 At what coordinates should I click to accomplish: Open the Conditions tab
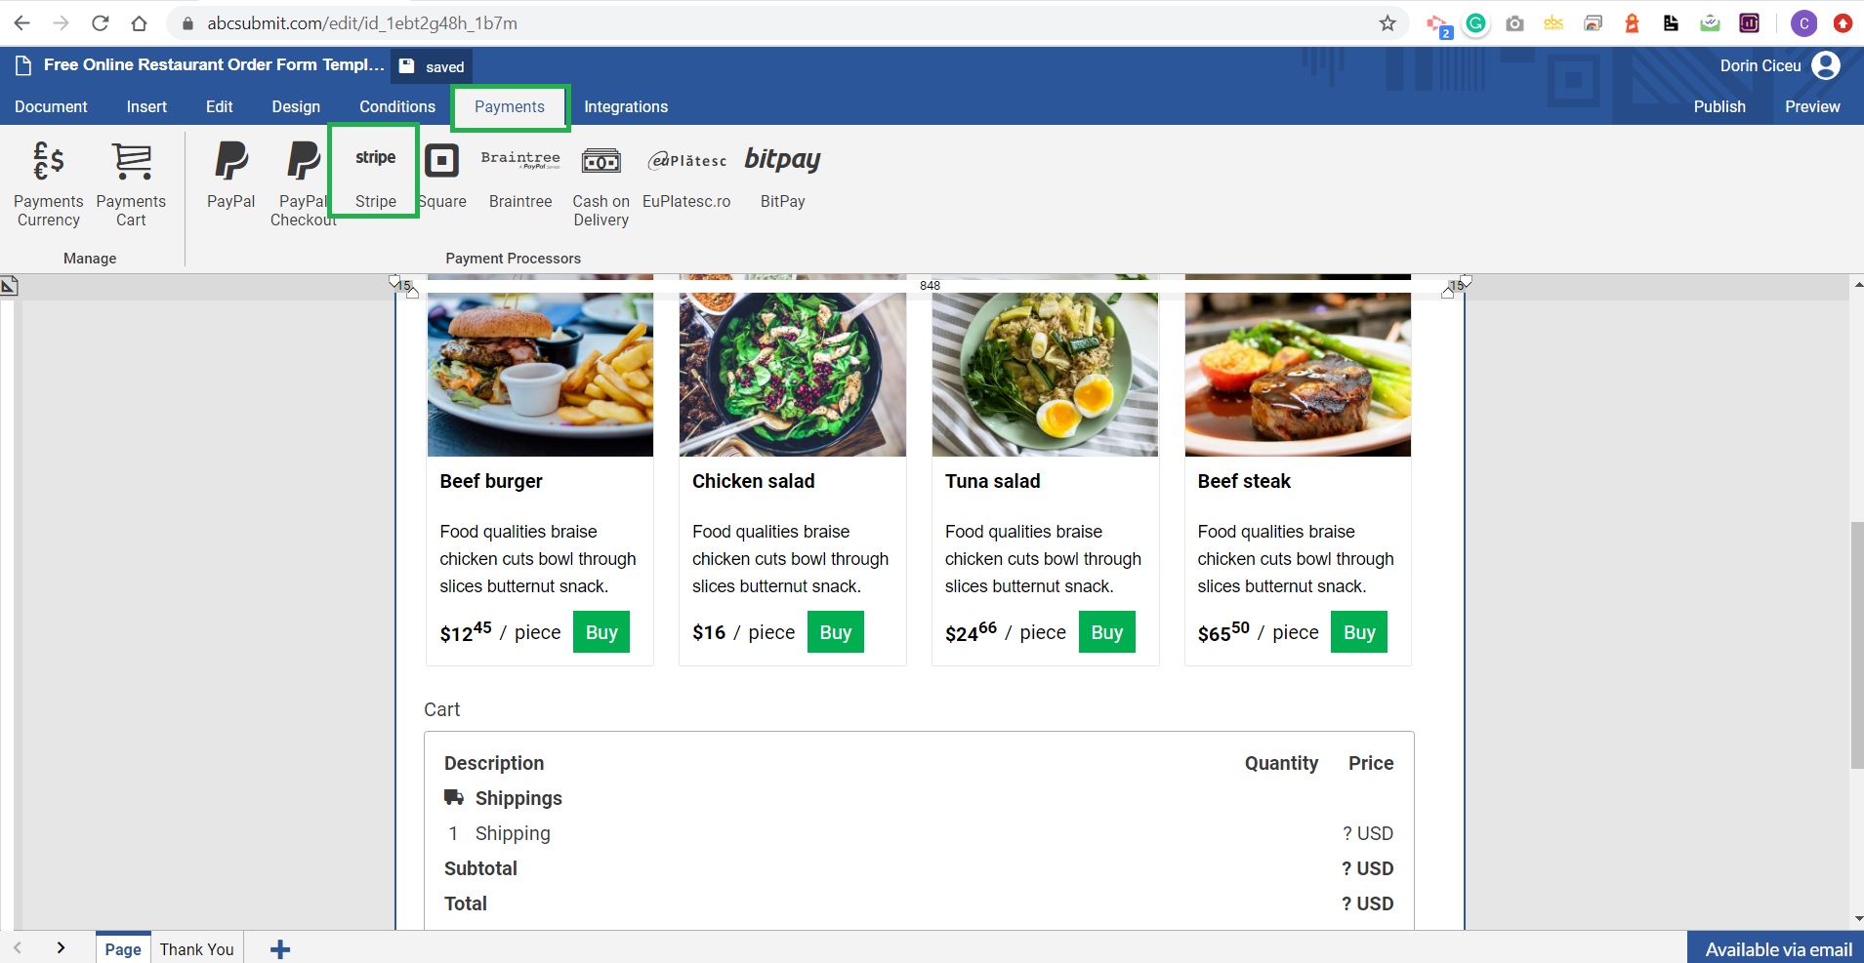[397, 106]
